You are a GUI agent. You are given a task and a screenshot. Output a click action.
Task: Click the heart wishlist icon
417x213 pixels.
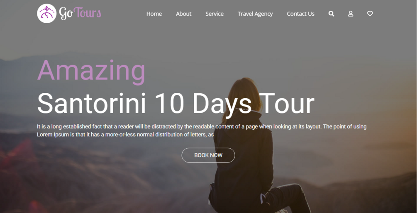click(370, 14)
